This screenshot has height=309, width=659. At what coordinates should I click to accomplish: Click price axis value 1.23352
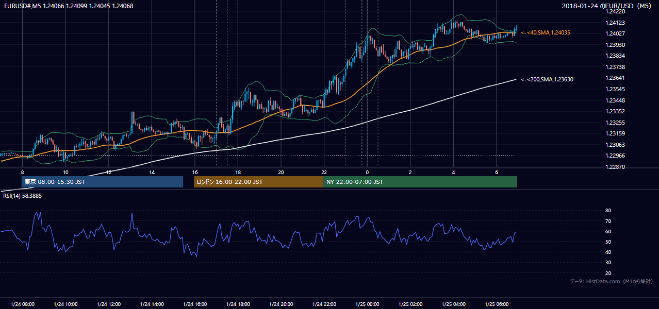click(615, 111)
